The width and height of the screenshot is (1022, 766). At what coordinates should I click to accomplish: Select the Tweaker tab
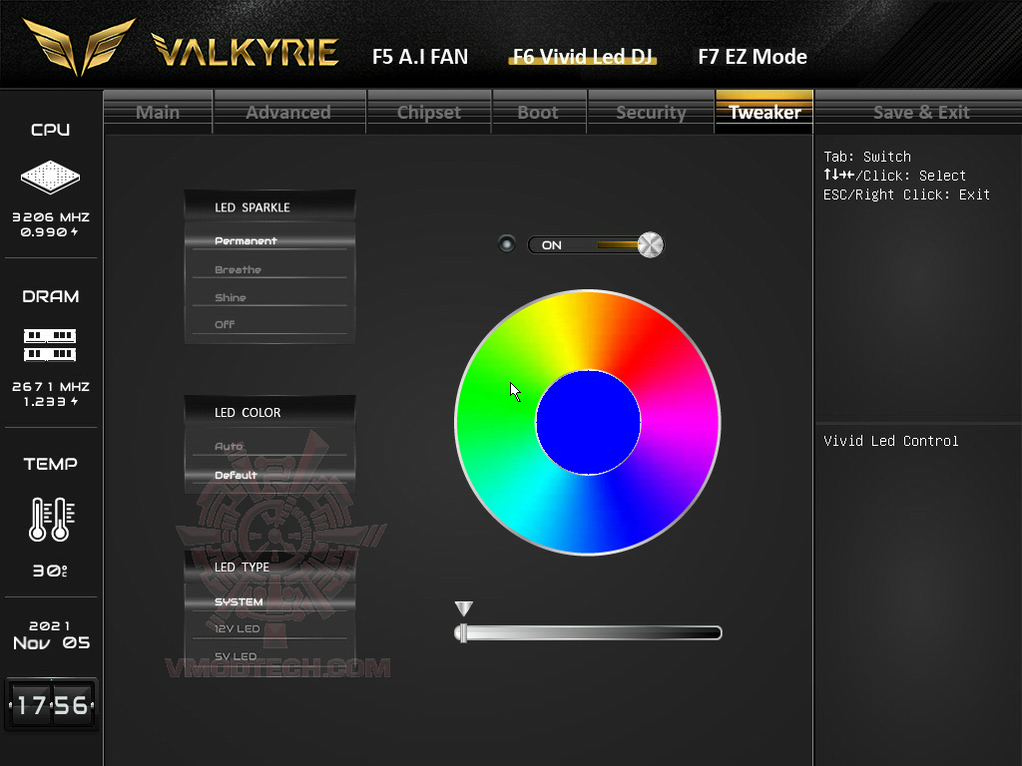[x=765, y=112]
